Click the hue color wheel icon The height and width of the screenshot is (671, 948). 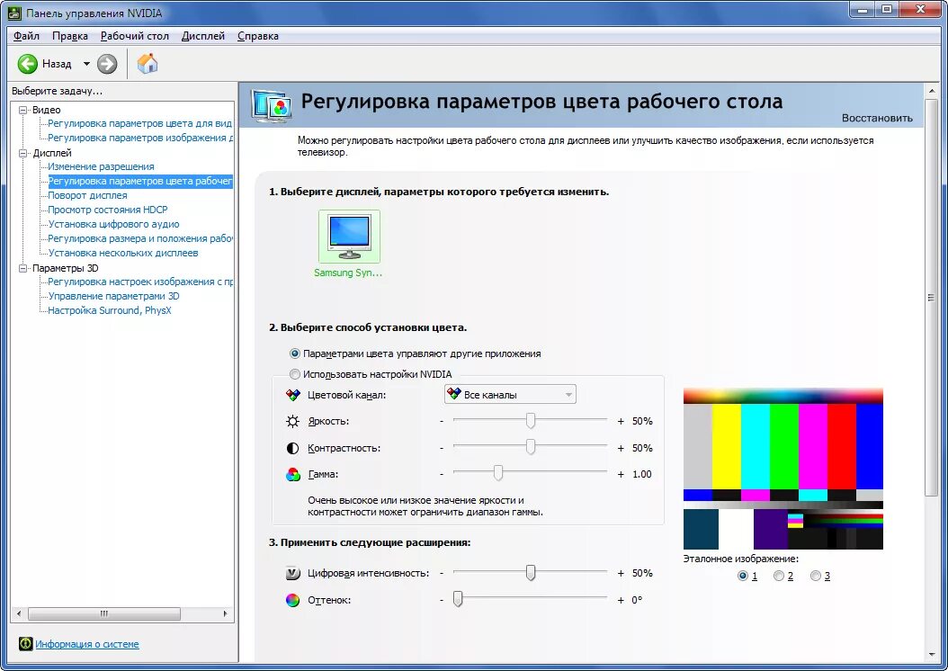point(292,600)
